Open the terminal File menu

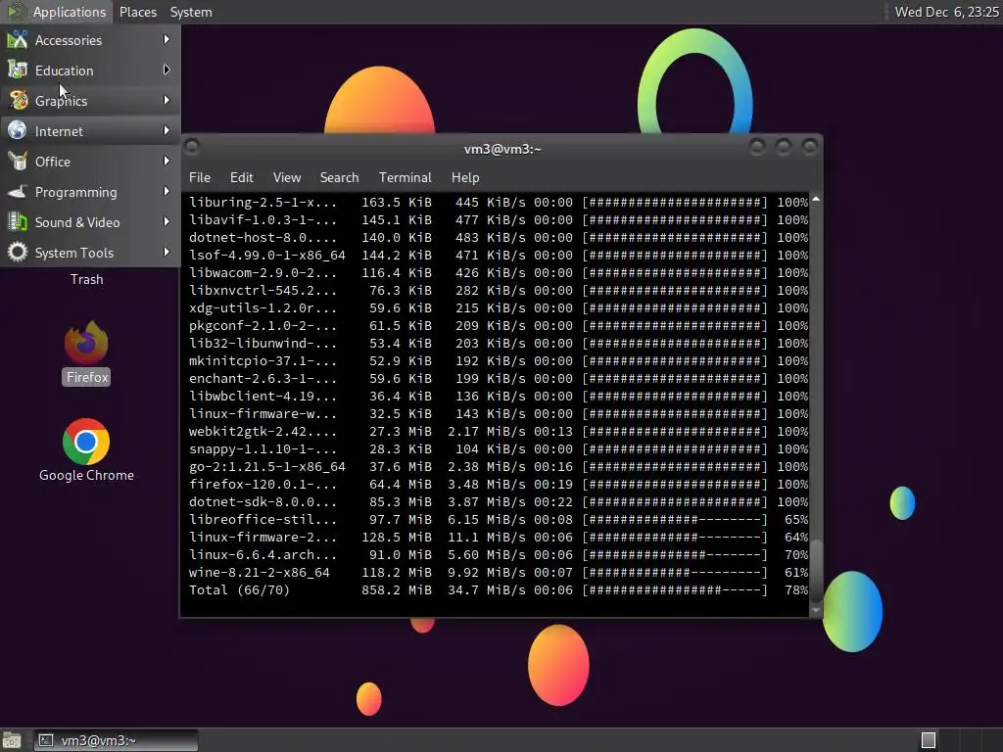click(200, 177)
